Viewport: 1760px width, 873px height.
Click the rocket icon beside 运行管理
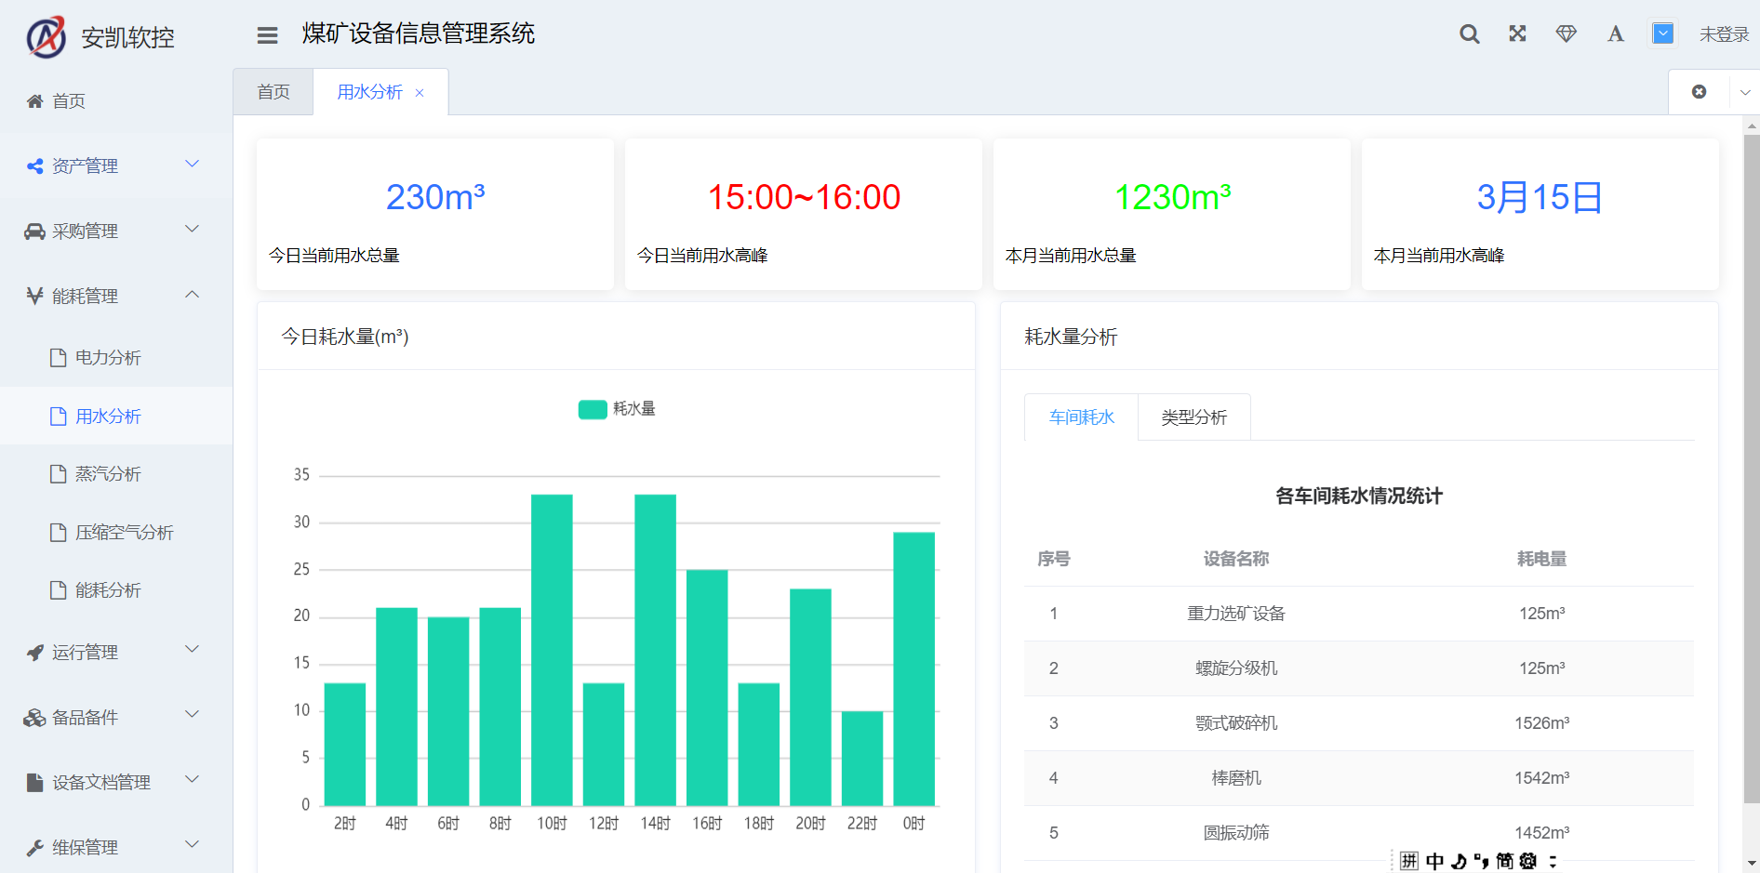pyautogui.click(x=34, y=653)
